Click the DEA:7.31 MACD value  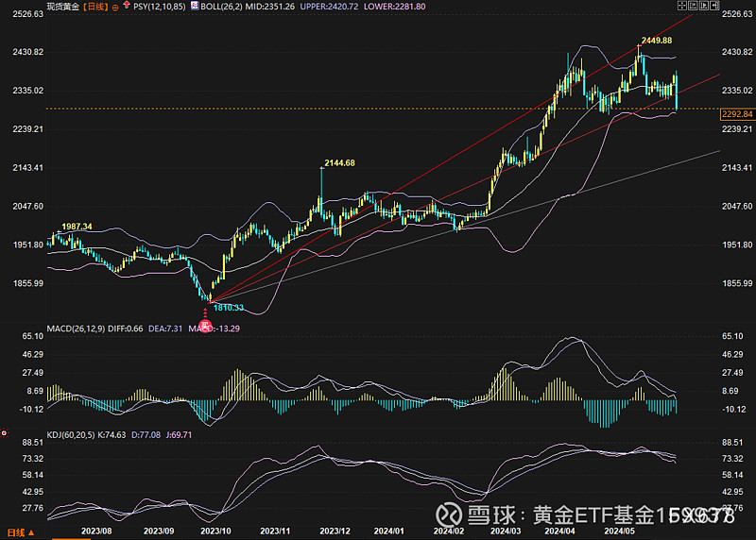click(x=165, y=329)
